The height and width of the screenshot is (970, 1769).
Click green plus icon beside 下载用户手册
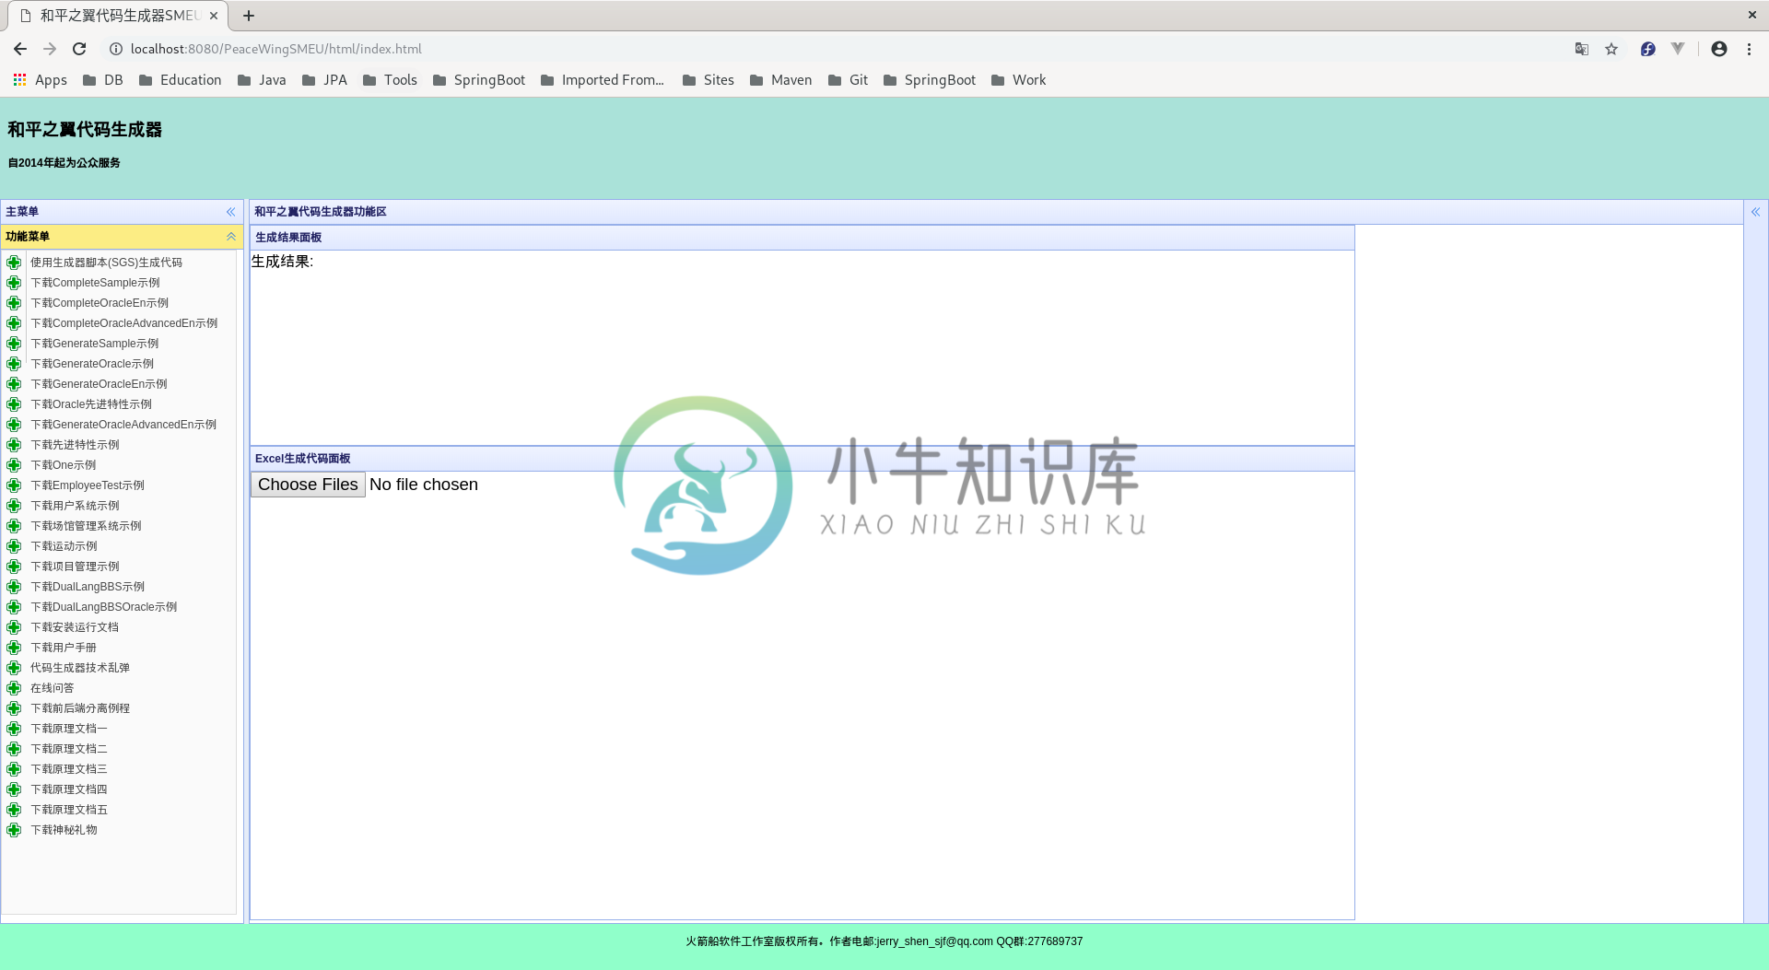click(x=14, y=648)
